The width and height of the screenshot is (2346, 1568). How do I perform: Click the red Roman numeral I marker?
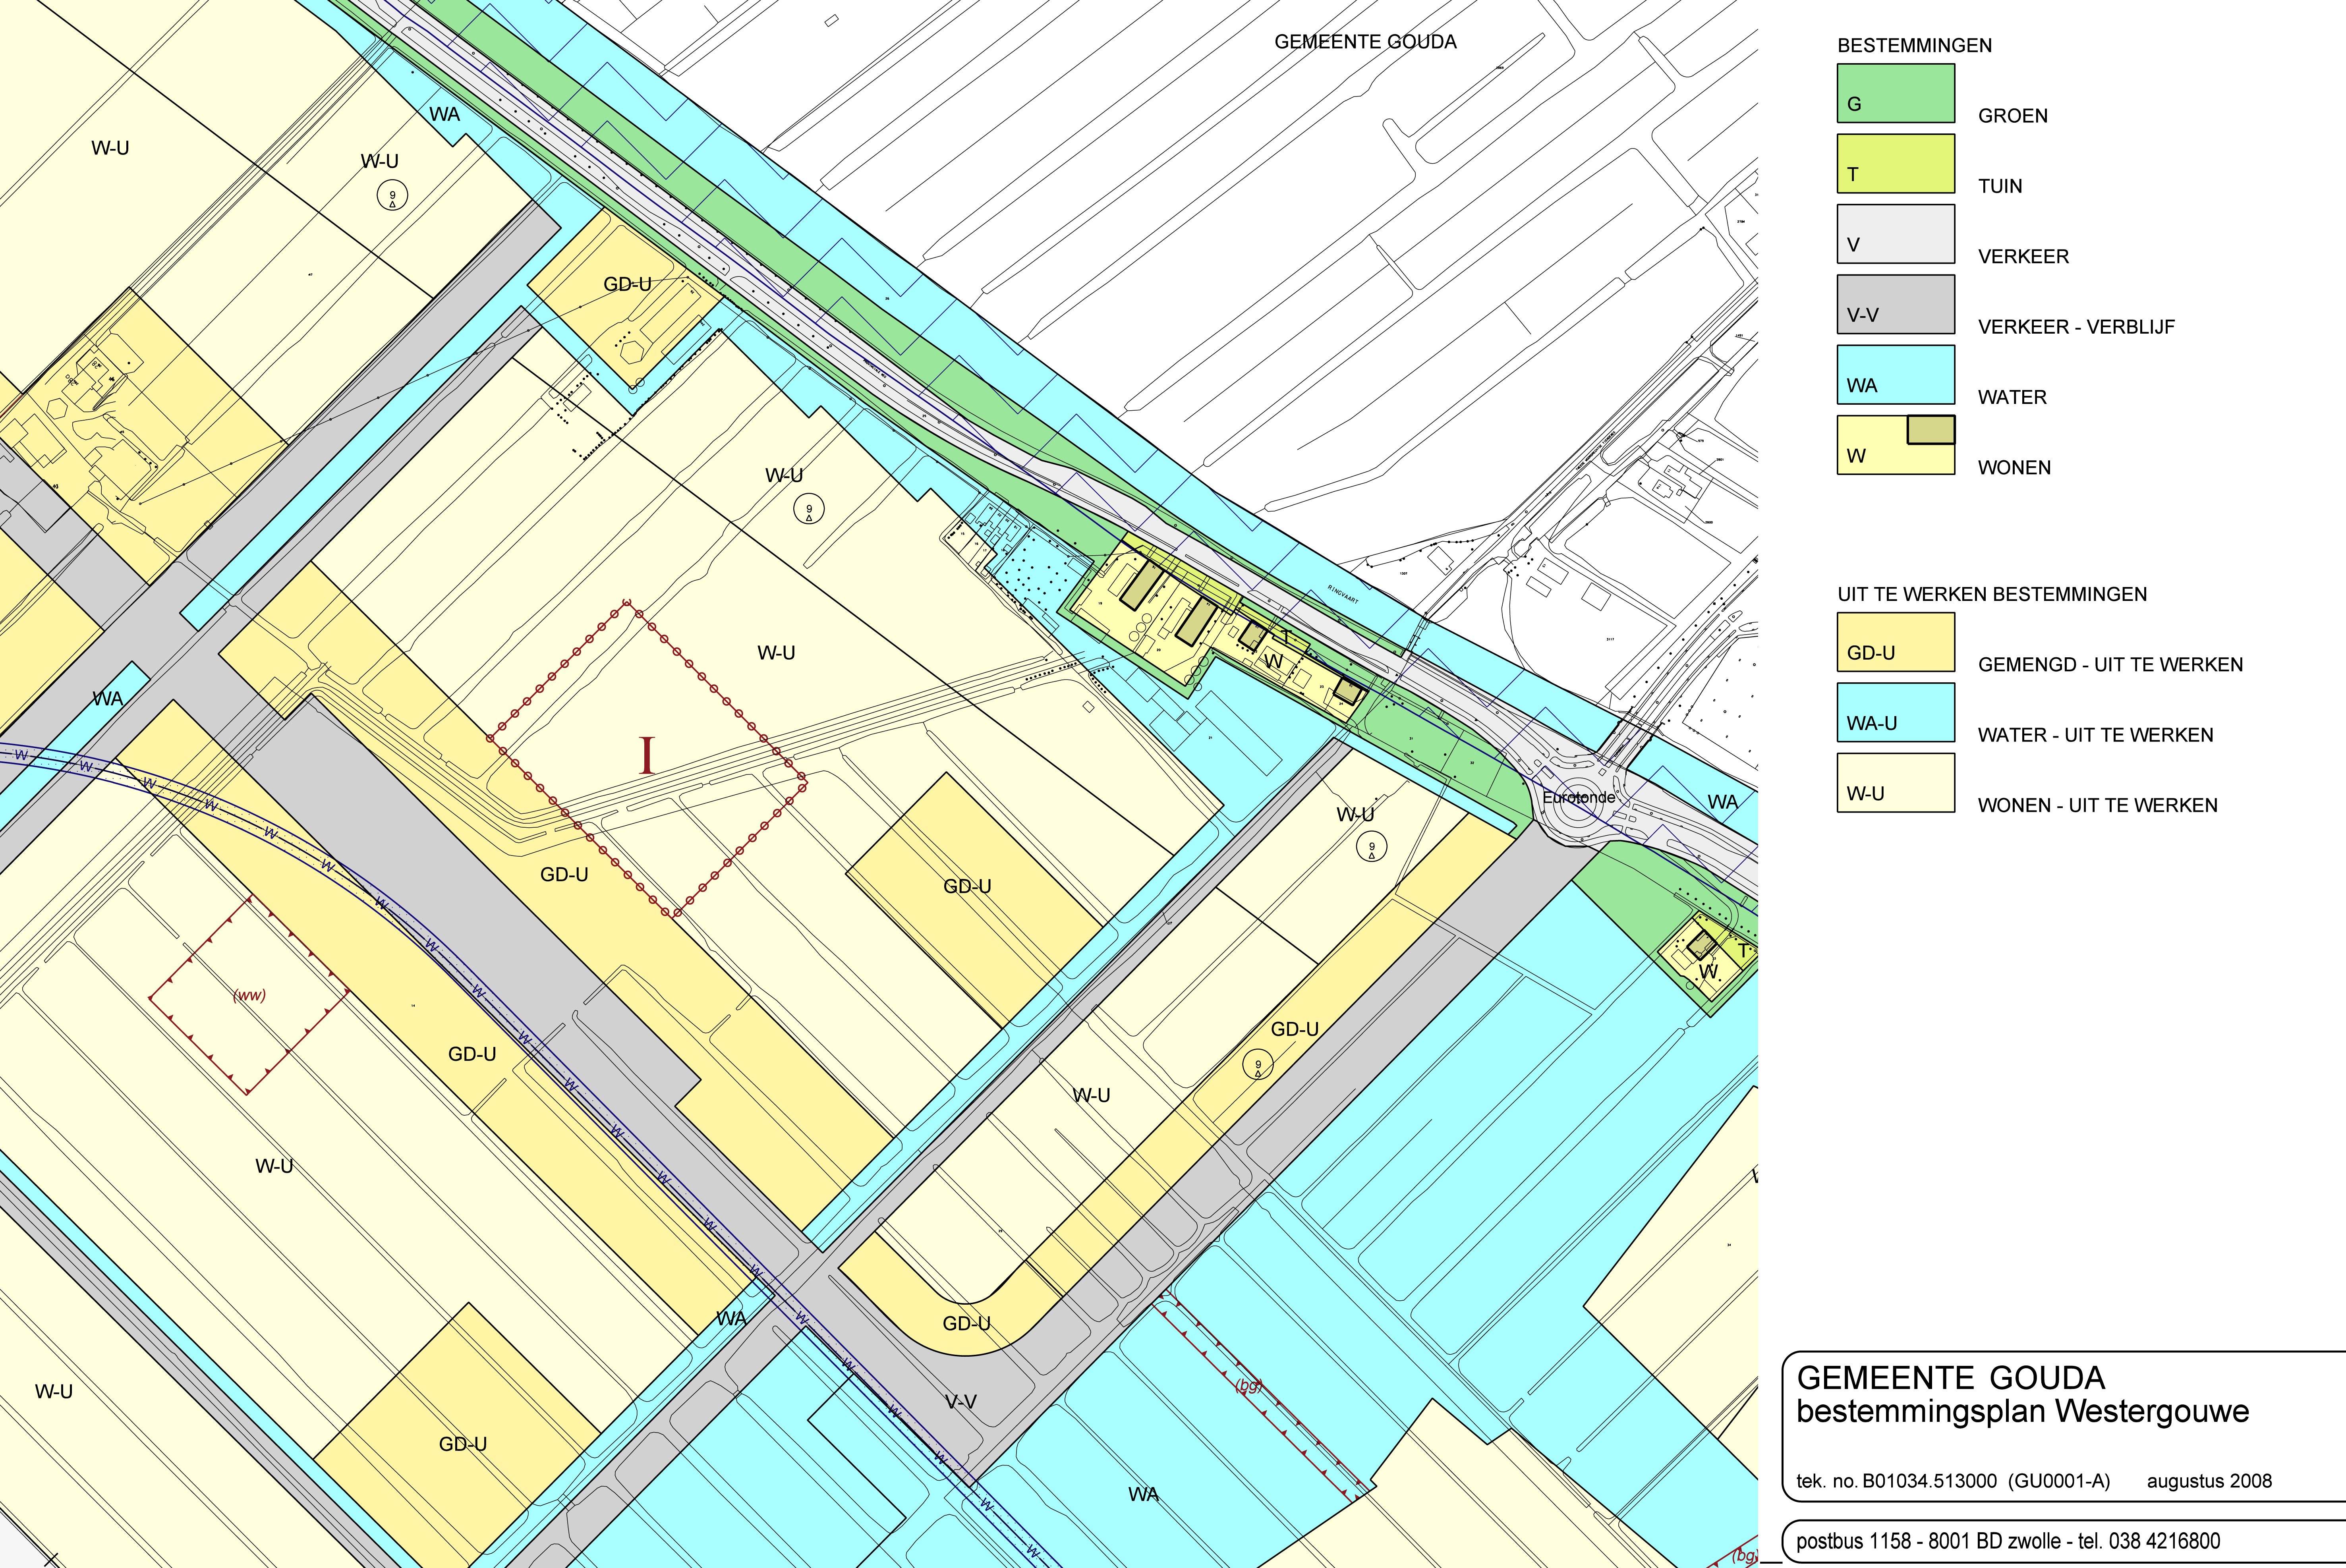tap(647, 755)
